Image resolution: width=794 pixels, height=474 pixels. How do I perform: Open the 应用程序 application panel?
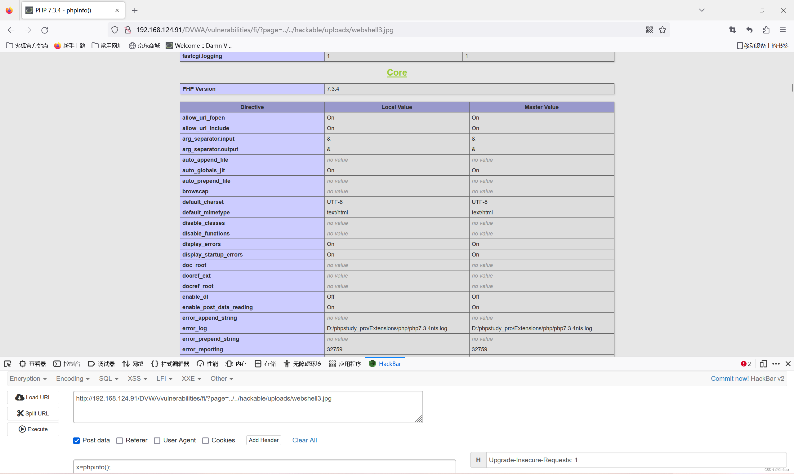pos(345,364)
